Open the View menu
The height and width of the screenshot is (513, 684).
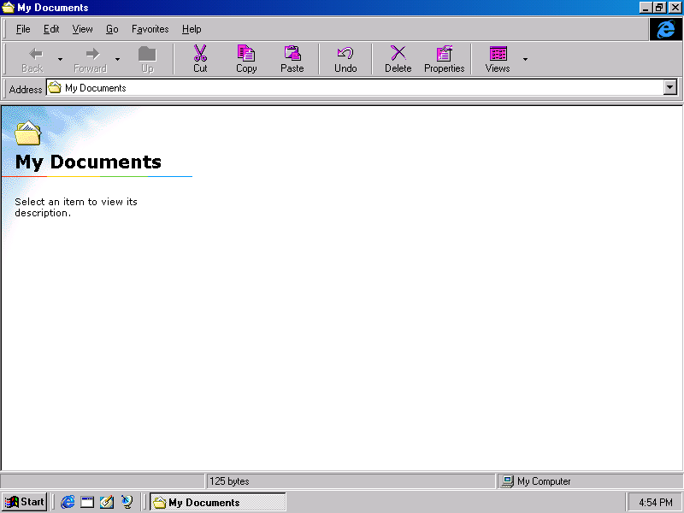82,29
